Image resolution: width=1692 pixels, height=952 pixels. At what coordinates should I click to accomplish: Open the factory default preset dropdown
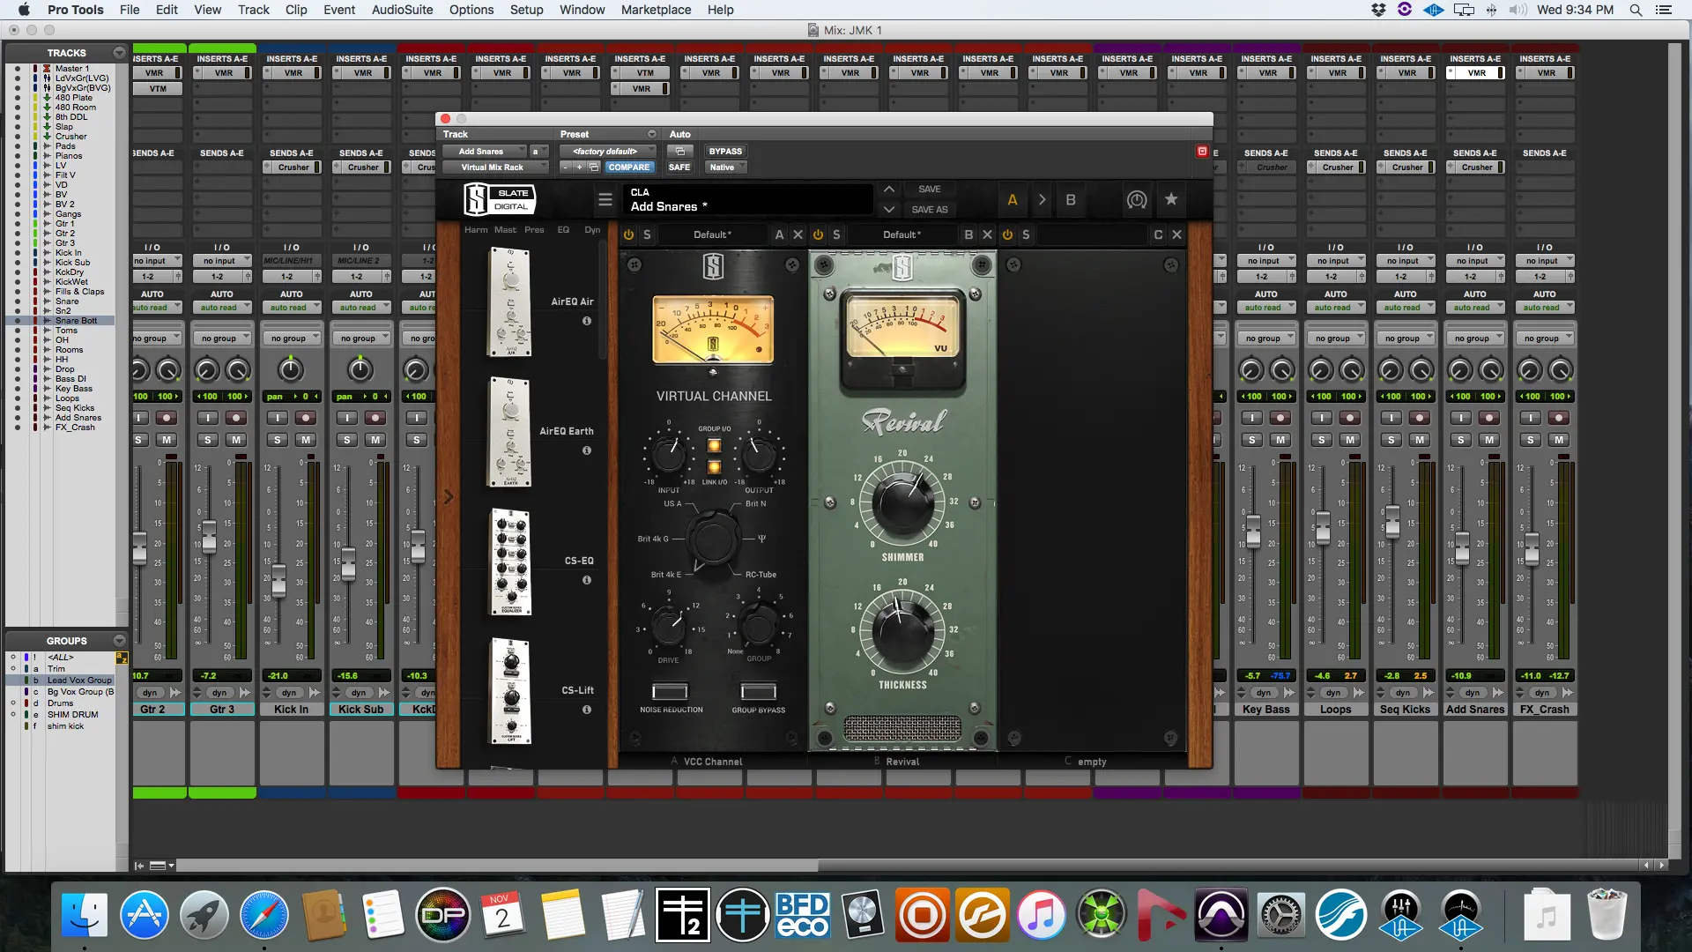coord(609,152)
